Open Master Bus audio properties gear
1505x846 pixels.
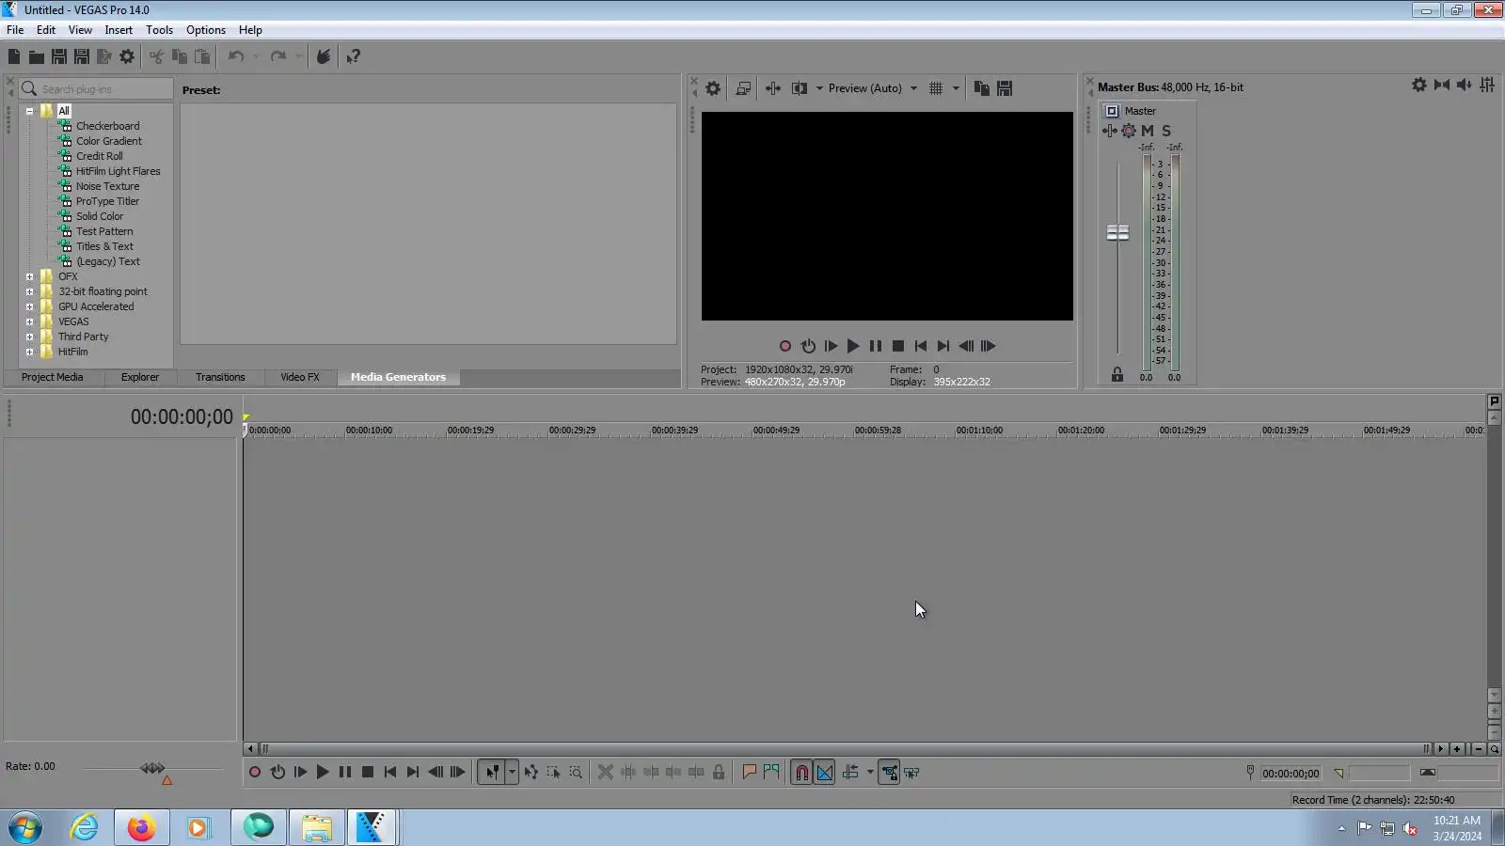1419,86
